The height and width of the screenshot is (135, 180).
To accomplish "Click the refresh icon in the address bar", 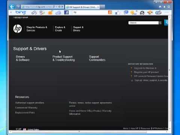I will click(59, 7).
